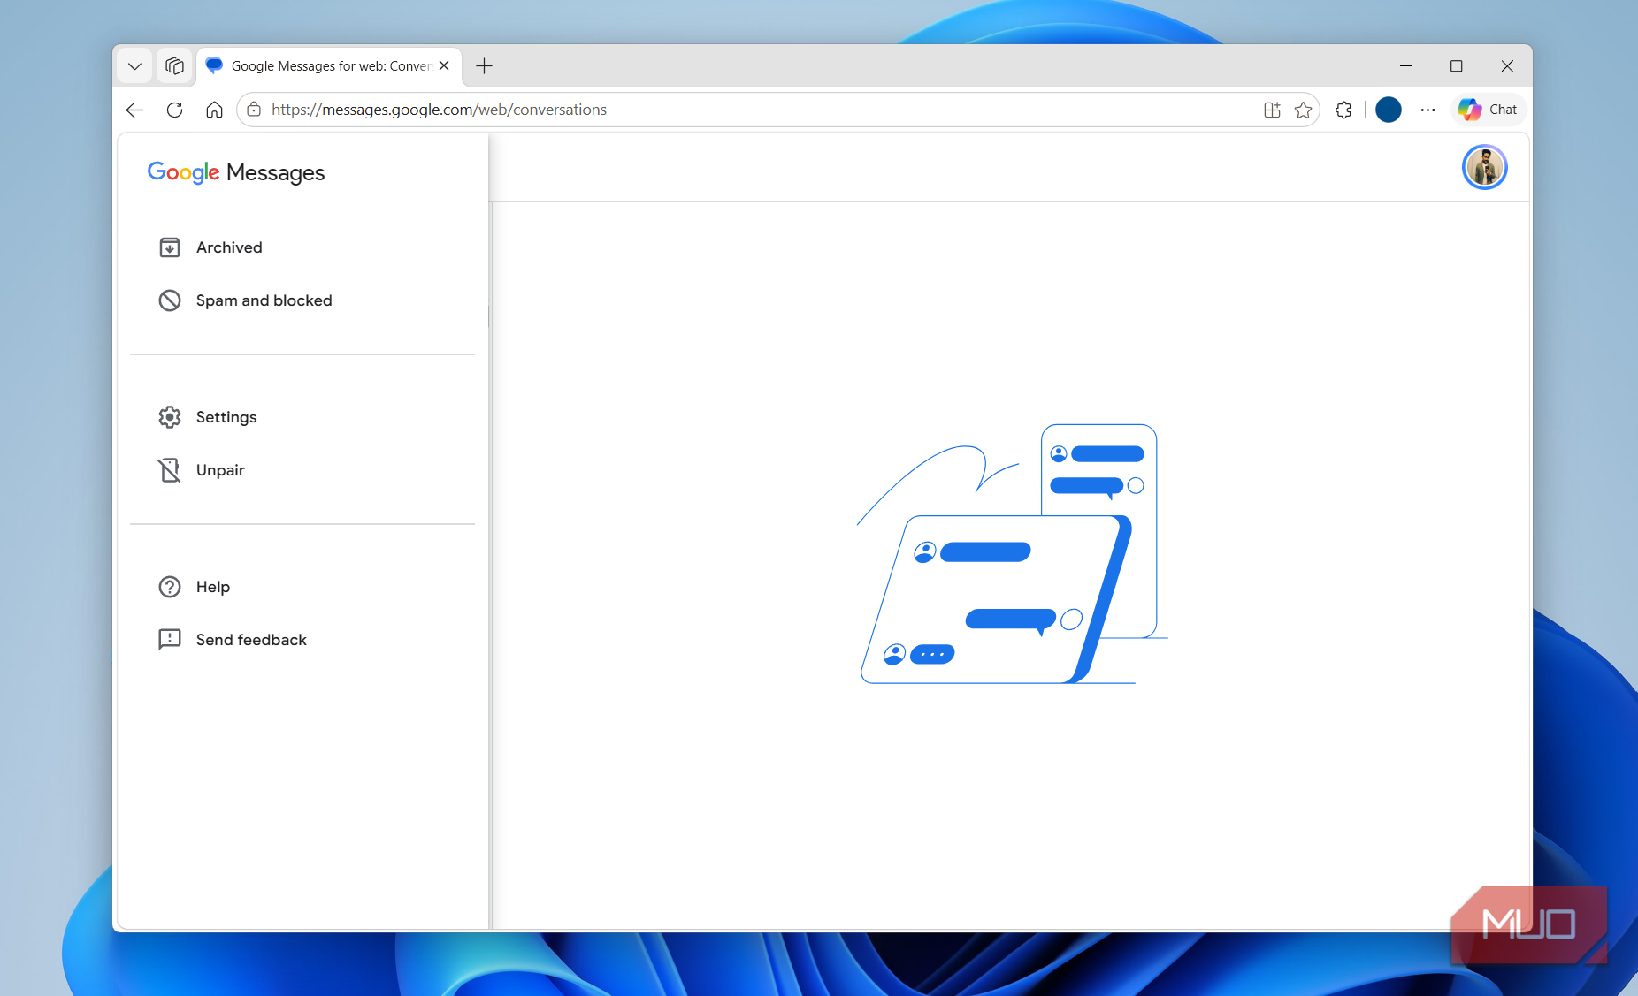Click the address bar URL
Image resolution: width=1638 pixels, height=996 pixels.
pos(439,110)
